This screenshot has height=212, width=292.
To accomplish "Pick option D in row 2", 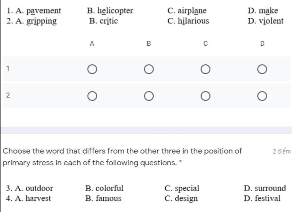I will coord(262,96).
